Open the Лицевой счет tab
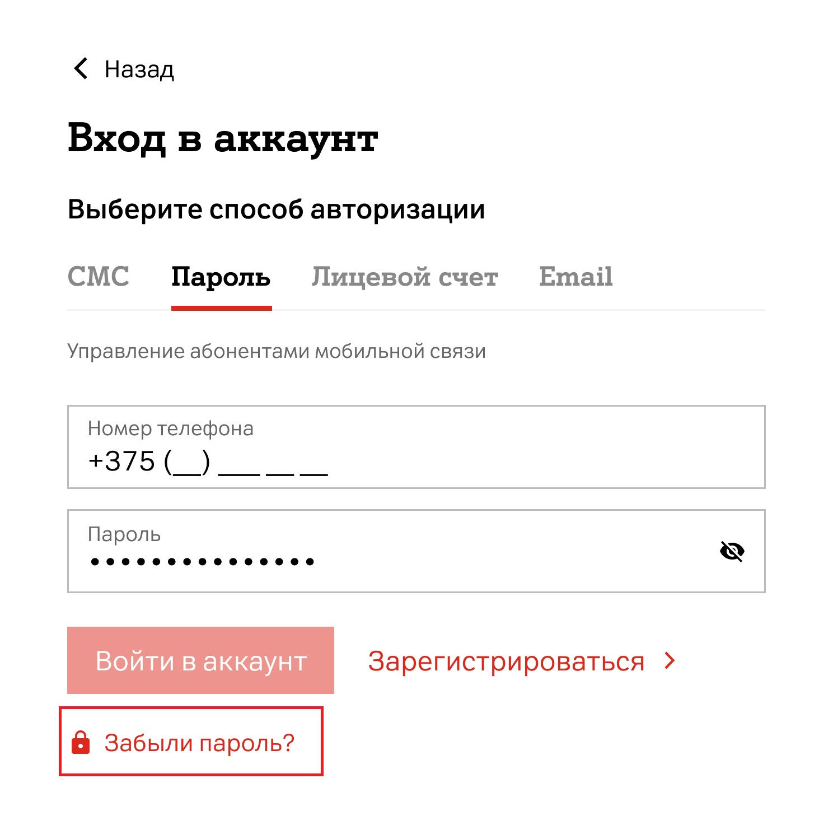Viewport: 833px width, 825px height. pos(405,277)
